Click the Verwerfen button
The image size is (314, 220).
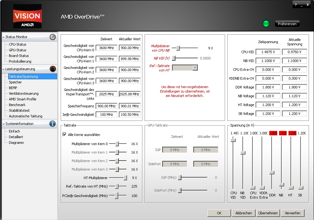292,213
